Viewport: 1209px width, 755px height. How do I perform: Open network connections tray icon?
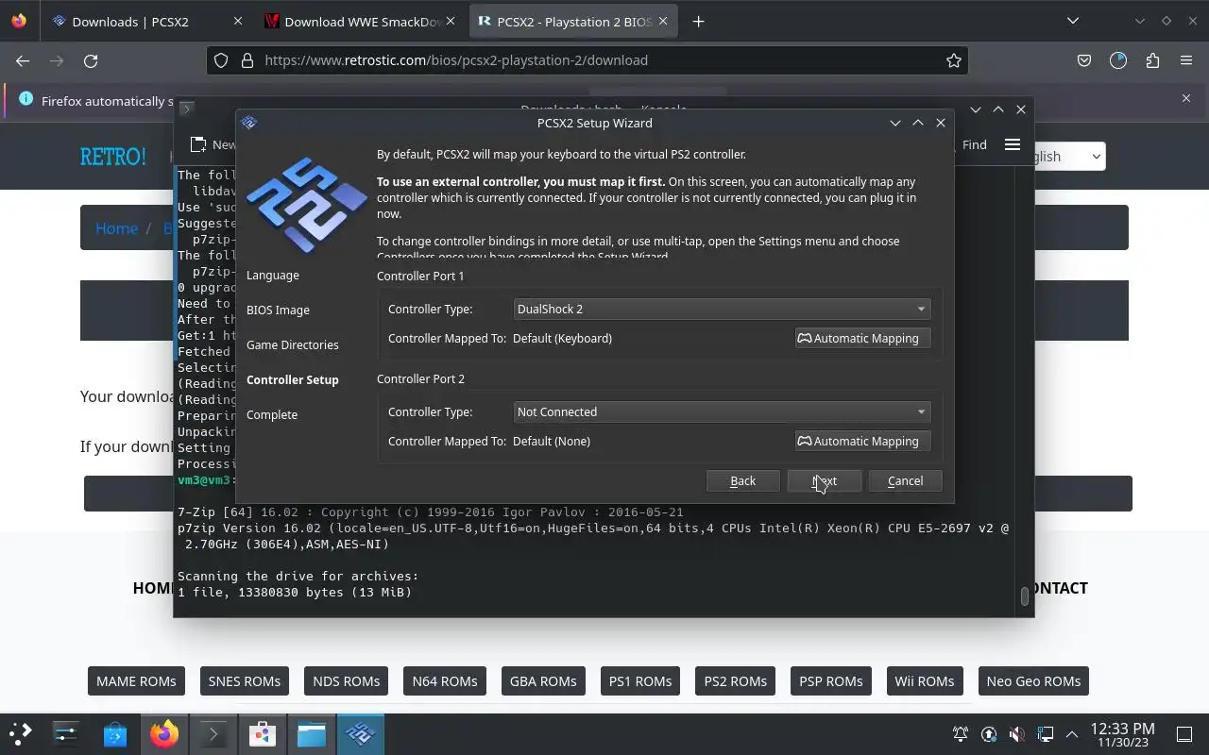(x=1045, y=734)
